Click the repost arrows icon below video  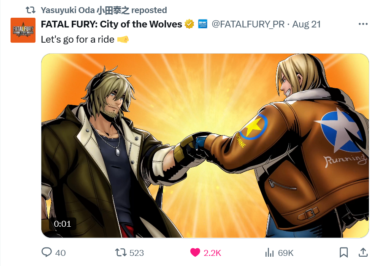pyautogui.click(x=121, y=252)
